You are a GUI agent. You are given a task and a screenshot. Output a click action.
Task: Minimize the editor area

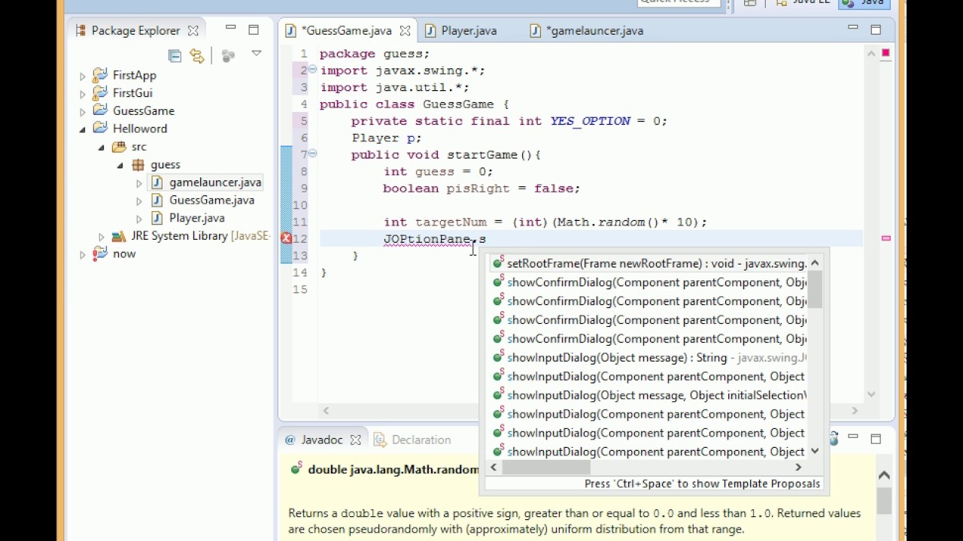click(852, 28)
